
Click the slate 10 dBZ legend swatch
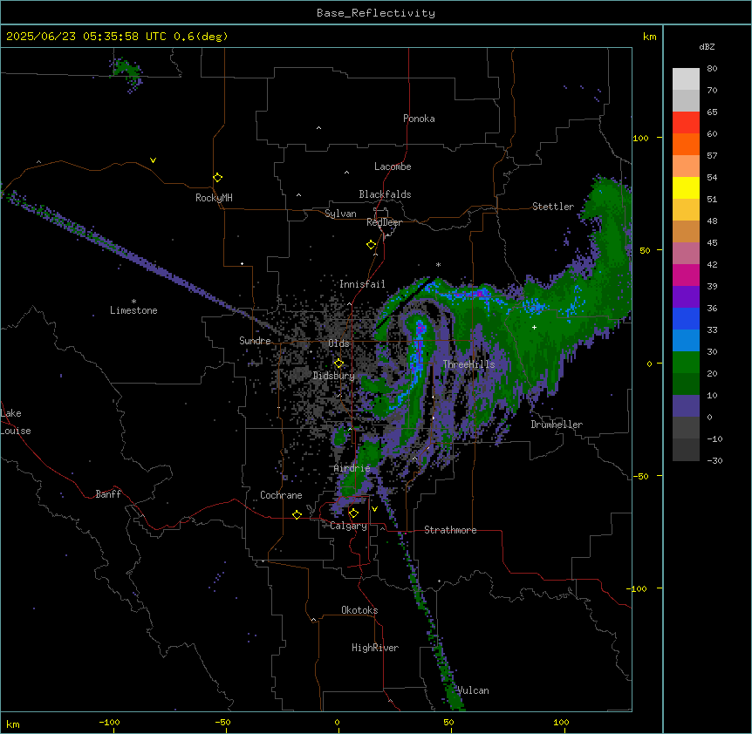click(x=686, y=406)
